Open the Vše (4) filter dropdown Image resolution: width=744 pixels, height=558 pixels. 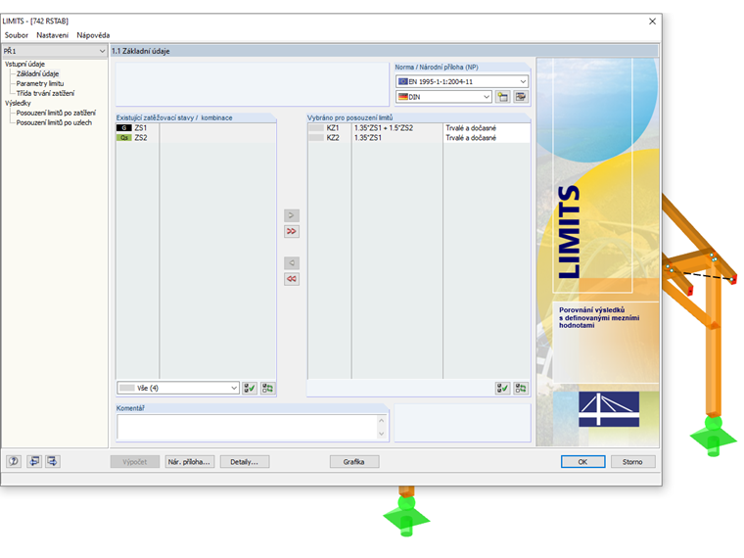click(178, 388)
